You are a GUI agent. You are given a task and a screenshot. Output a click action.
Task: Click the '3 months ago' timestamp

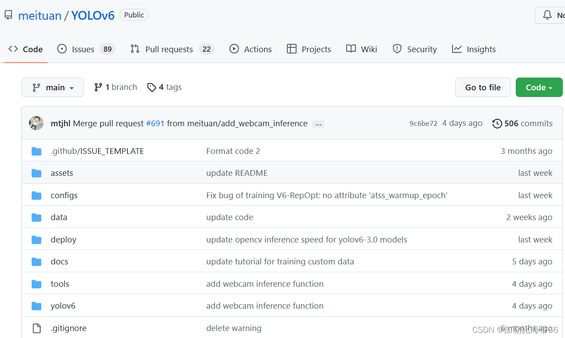pos(526,151)
